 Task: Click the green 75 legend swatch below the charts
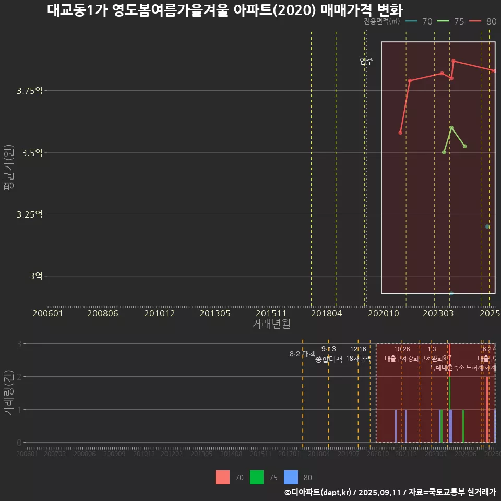[x=257, y=477]
